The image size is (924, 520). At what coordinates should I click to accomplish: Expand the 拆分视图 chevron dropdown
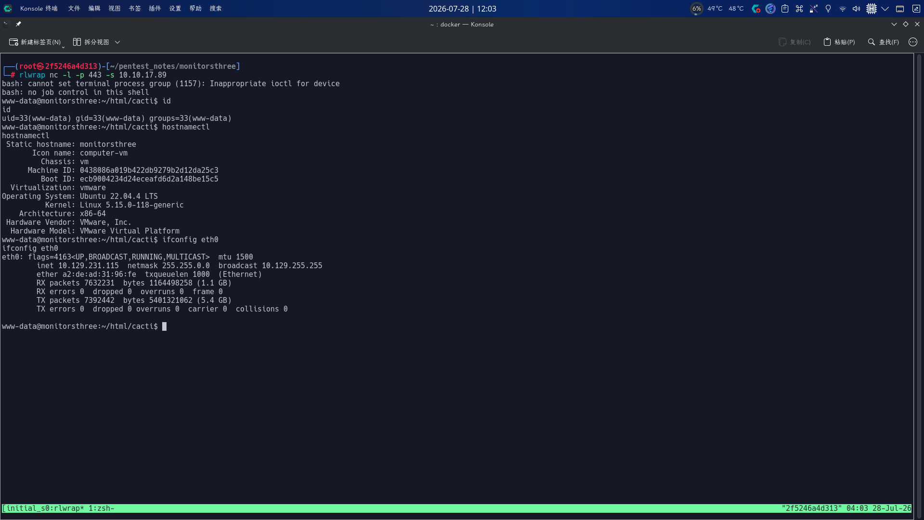pyautogui.click(x=117, y=42)
